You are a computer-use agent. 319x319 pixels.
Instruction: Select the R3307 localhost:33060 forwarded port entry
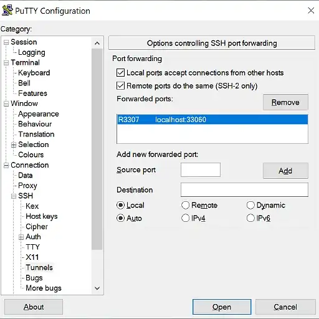pyautogui.click(x=212, y=120)
